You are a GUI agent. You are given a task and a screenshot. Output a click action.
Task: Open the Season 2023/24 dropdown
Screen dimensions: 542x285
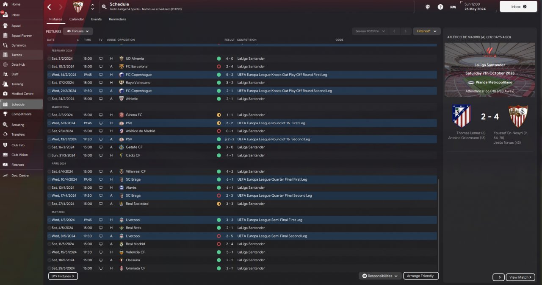(370, 31)
